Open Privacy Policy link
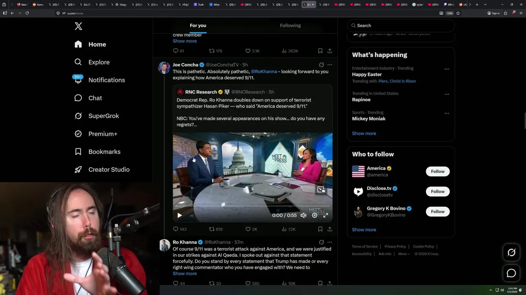The image size is (526, 295). point(395,246)
